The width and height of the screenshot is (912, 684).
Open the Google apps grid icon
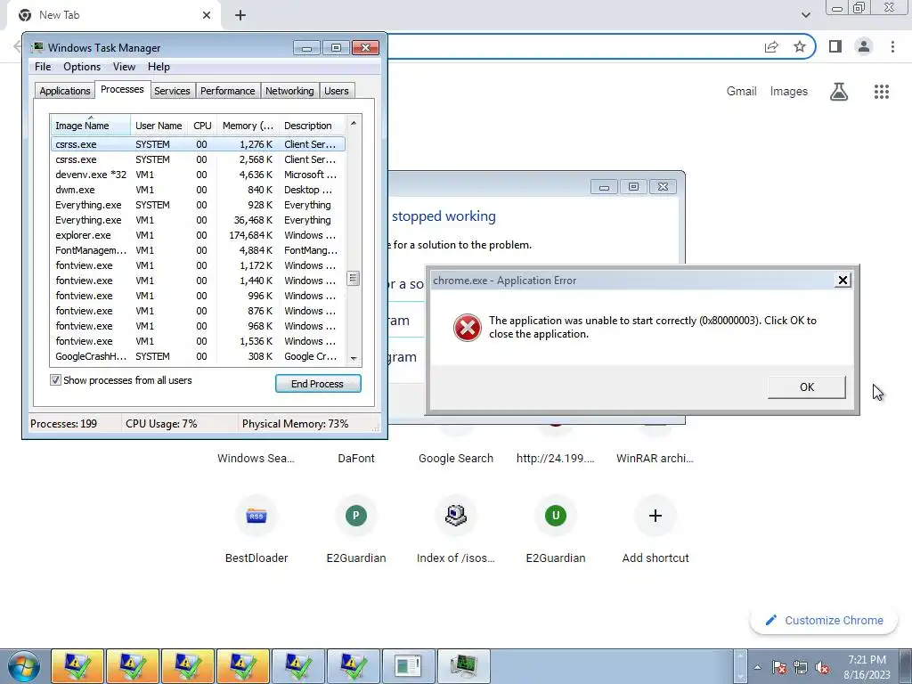[881, 92]
